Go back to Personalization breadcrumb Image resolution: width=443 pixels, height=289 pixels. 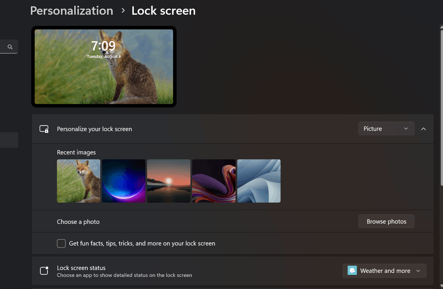click(72, 11)
